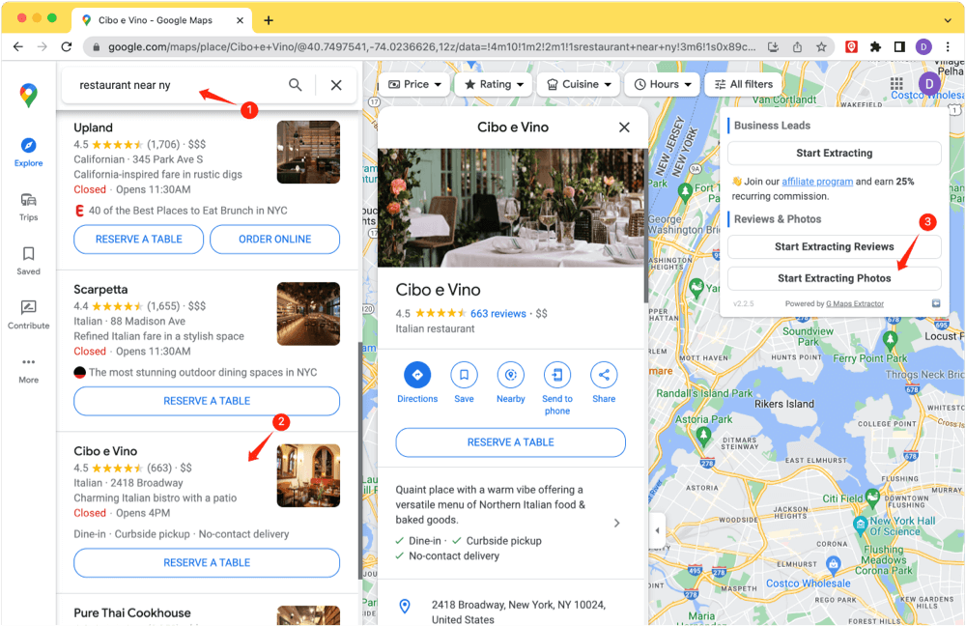The width and height of the screenshot is (966, 626).
Task: Open the Rating filter dropdown
Action: click(494, 84)
